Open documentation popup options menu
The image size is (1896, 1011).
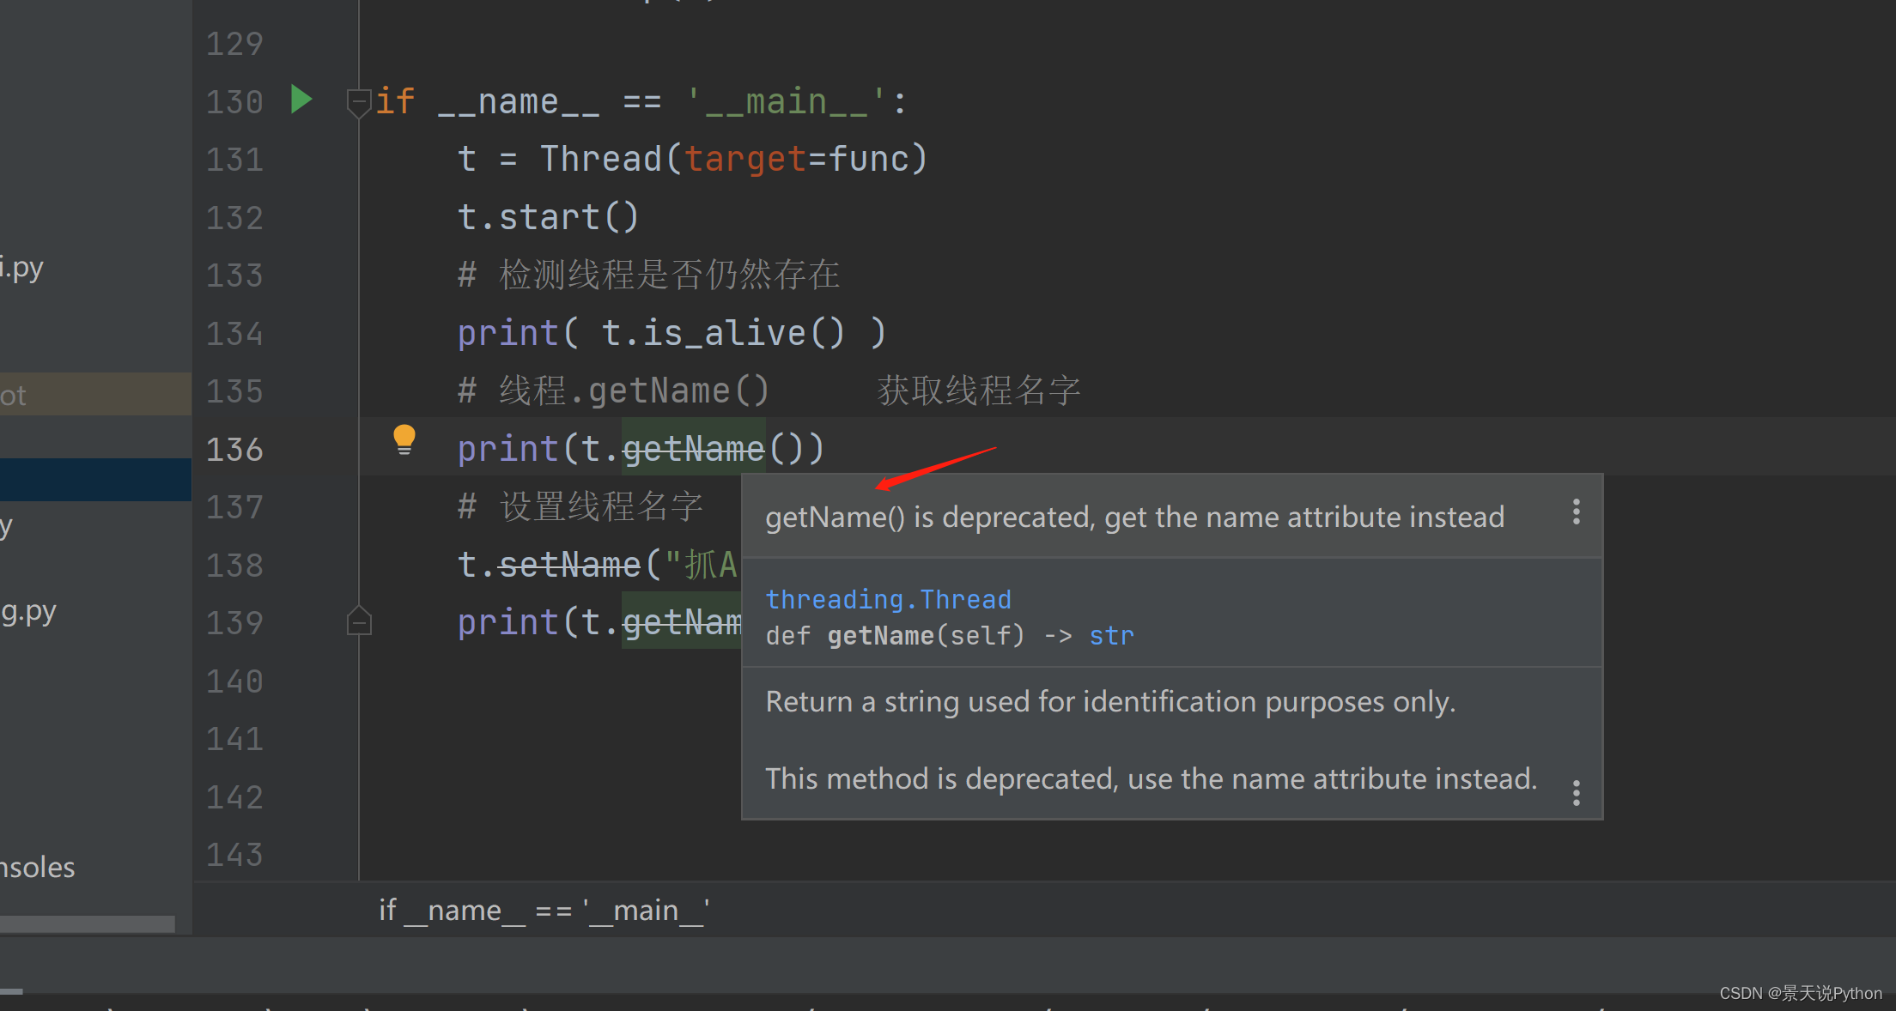(x=1576, y=792)
